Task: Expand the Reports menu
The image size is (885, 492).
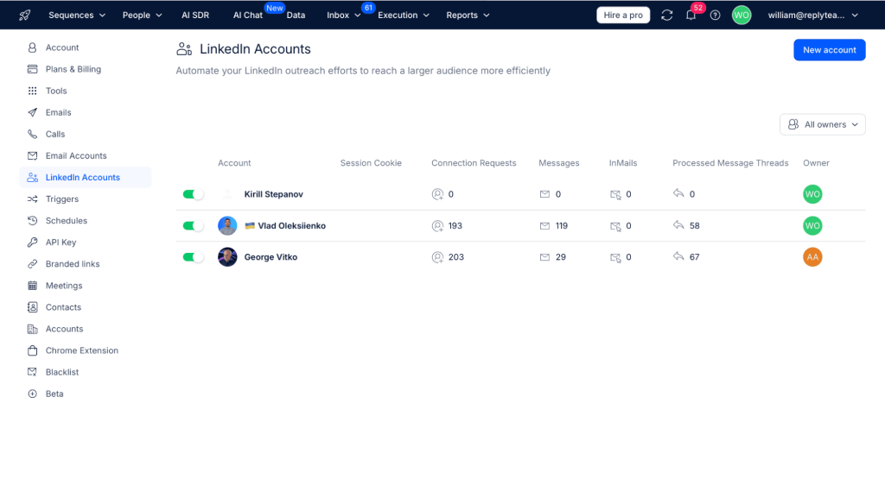Action: [468, 16]
